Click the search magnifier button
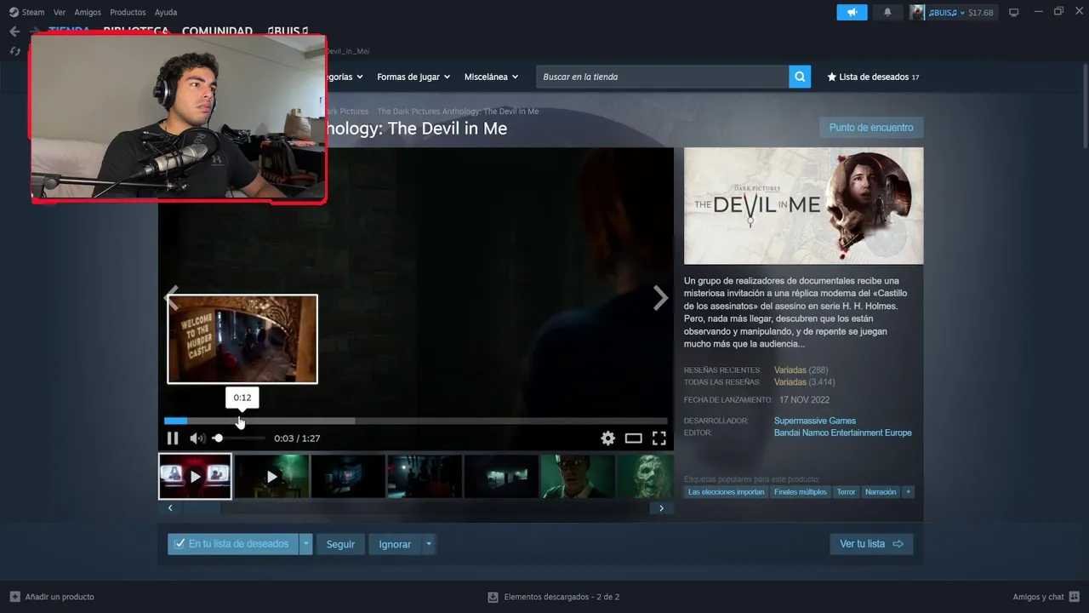 (800, 77)
